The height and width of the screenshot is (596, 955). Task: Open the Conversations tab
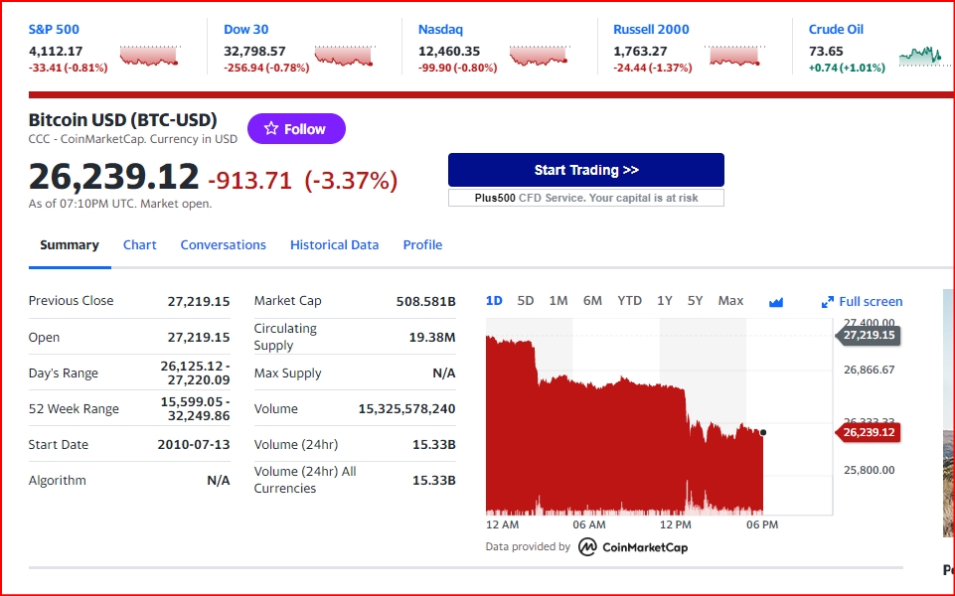point(223,244)
